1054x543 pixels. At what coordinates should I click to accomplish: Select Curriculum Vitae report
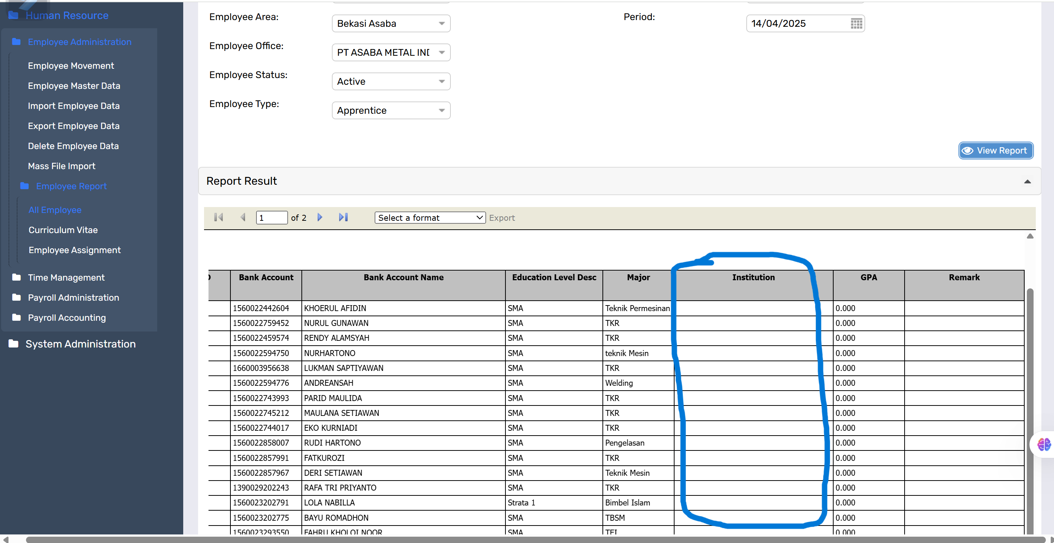click(x=63, y=230)
